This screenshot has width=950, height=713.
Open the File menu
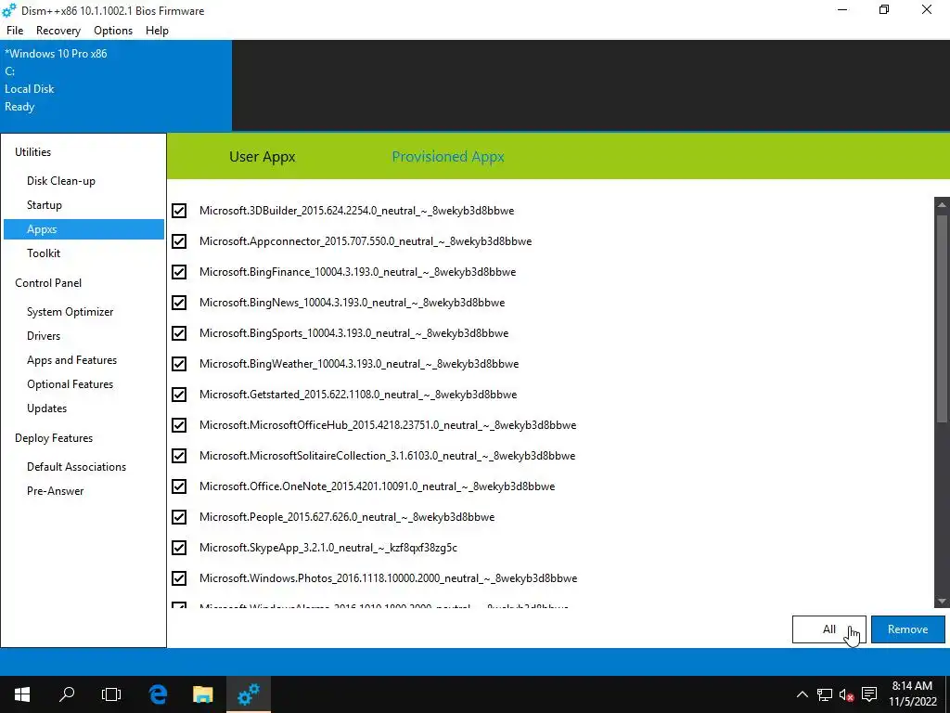tap(15, 31)
